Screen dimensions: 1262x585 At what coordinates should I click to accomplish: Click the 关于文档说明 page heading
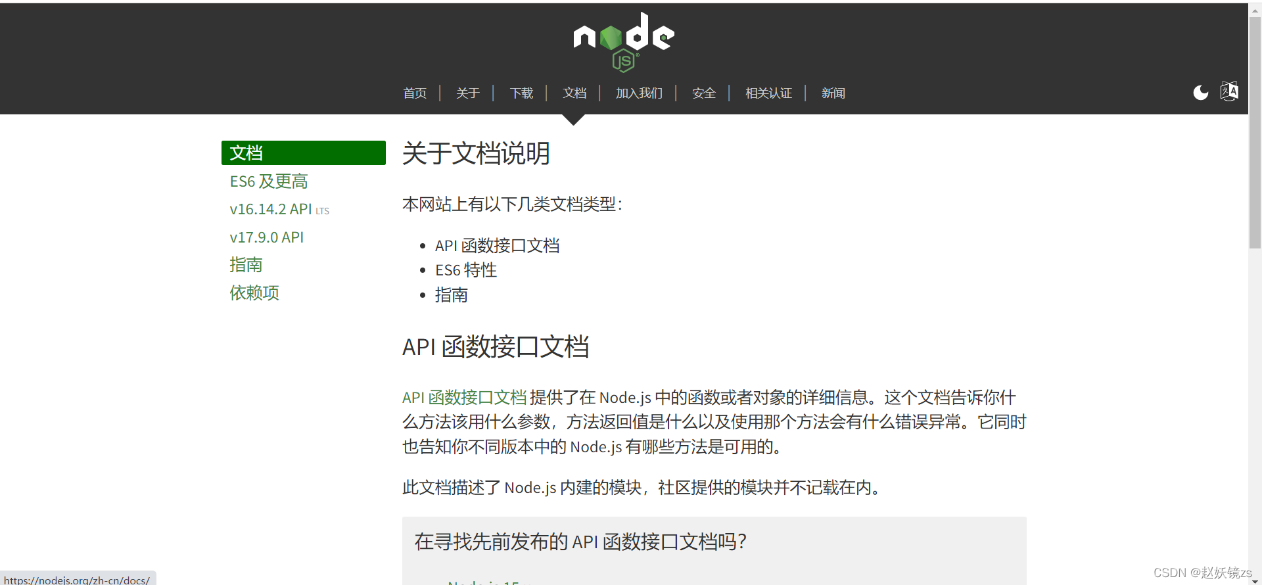pos(476,154)
